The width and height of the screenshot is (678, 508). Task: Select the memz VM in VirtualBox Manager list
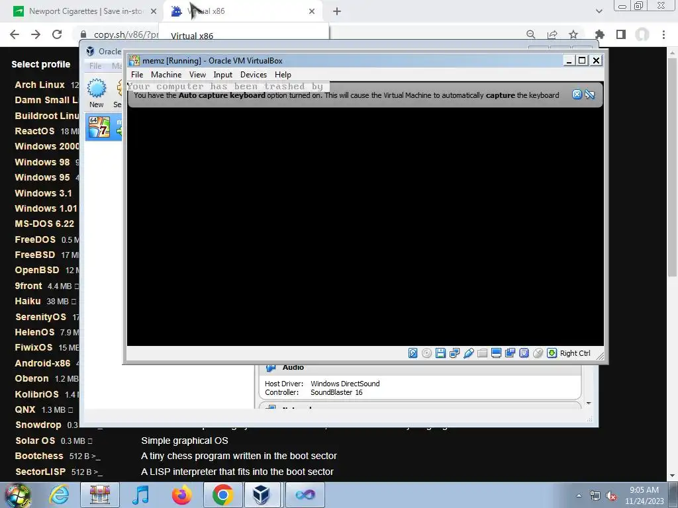coord(104,127)
